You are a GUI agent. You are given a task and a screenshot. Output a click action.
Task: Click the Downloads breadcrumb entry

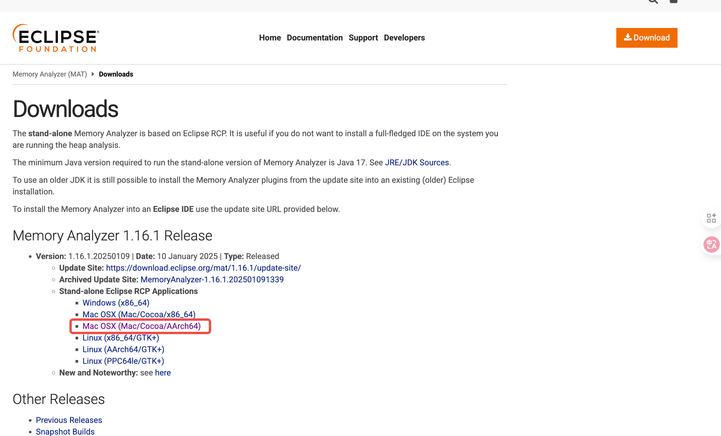click(116, 74)
